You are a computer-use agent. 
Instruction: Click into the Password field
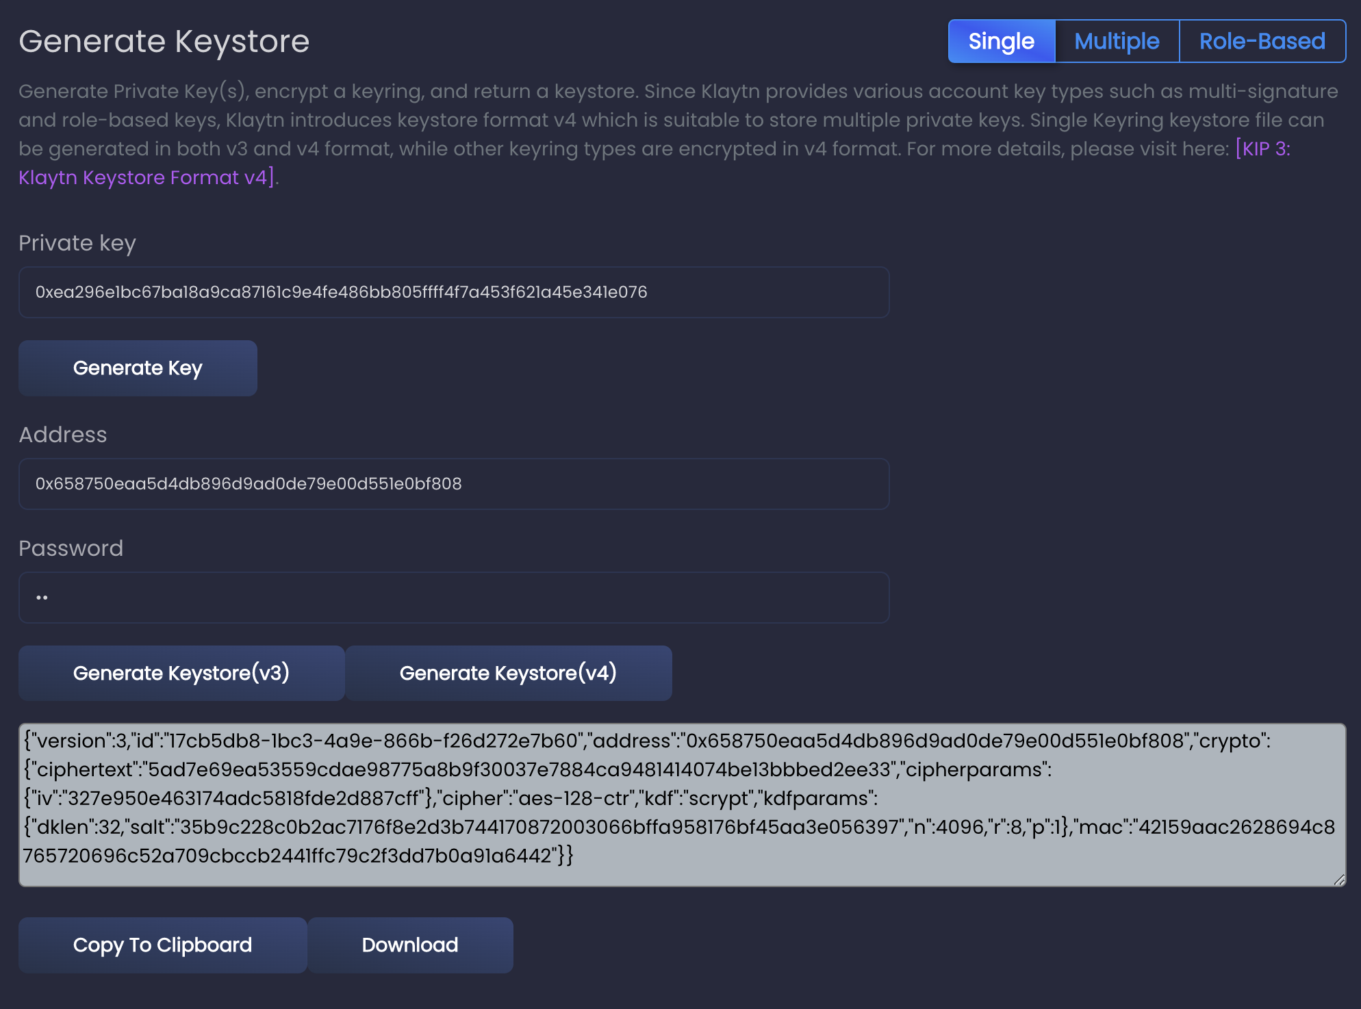pos(453,598)
